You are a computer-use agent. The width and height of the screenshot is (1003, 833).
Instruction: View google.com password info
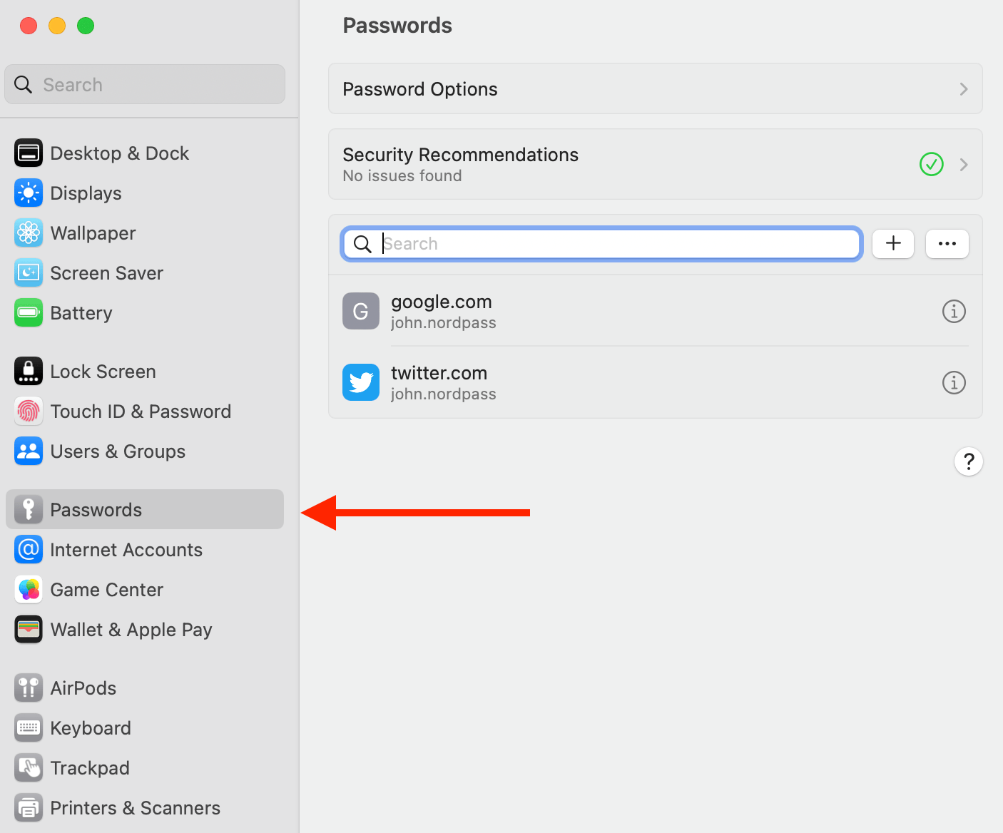click(954, 311)
